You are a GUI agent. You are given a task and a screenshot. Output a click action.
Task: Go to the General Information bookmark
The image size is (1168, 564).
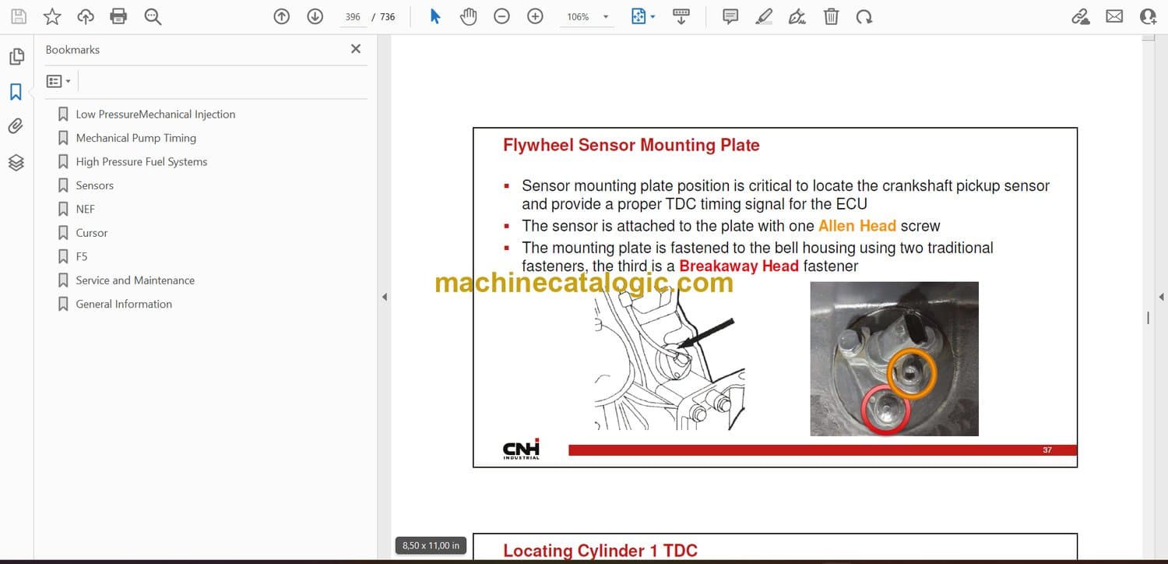point(124,305)
